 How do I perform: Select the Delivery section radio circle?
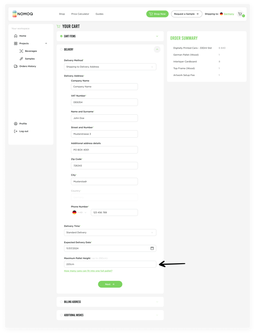click(61, 49)
